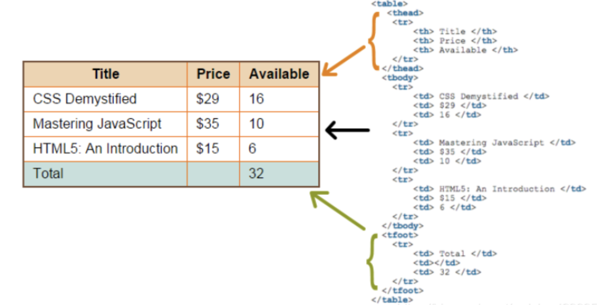Click the green arrow pointing to footer row
Image resolution: width=597 pixels, height=305 pixels.
pyautogui.click(x=336, y=210)
